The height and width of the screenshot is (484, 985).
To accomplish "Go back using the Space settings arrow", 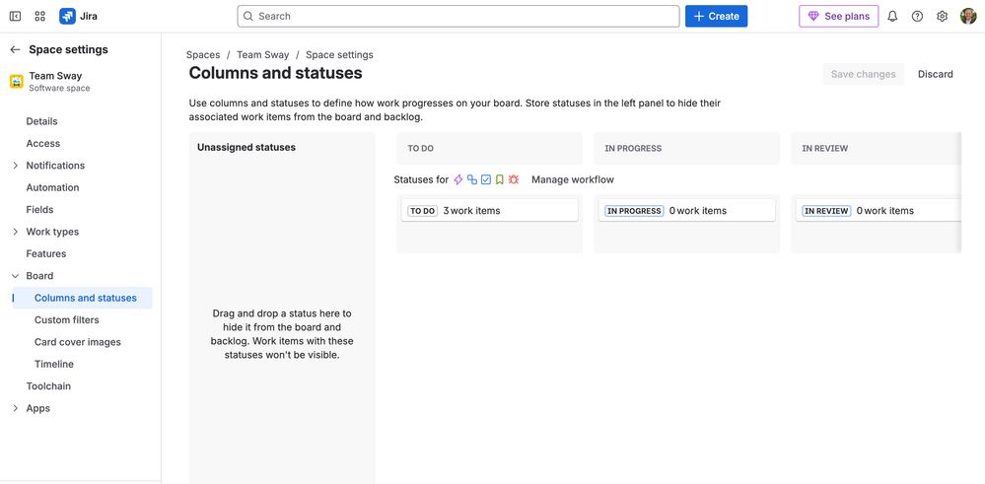I will point(15,49).
